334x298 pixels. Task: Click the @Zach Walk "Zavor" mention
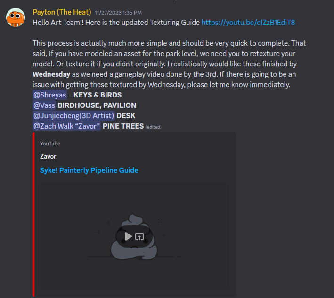(x=67, y=126)
